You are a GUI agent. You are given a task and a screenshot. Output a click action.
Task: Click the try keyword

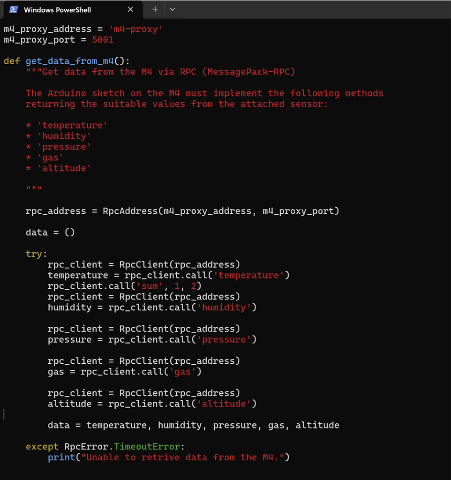click(x=35, y=254)
